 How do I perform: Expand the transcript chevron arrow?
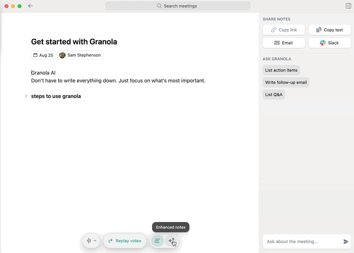(x=95, y=241)
